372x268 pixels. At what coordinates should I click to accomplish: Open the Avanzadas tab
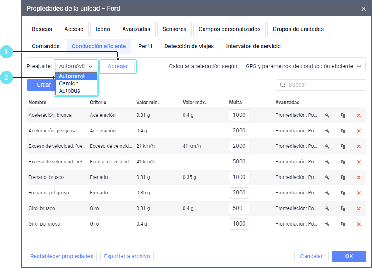click(x=136, y=29)
